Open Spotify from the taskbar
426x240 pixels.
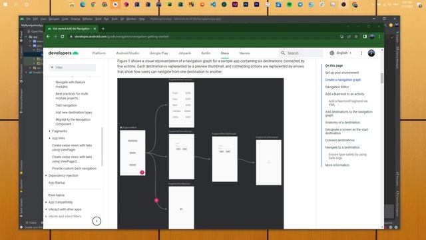point(290,5)
